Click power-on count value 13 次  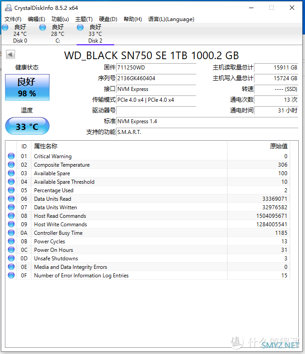(276, 100)
